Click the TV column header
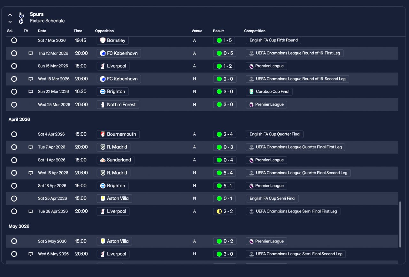The height and width of the screenshot is (277, 409). coord(26,31)
